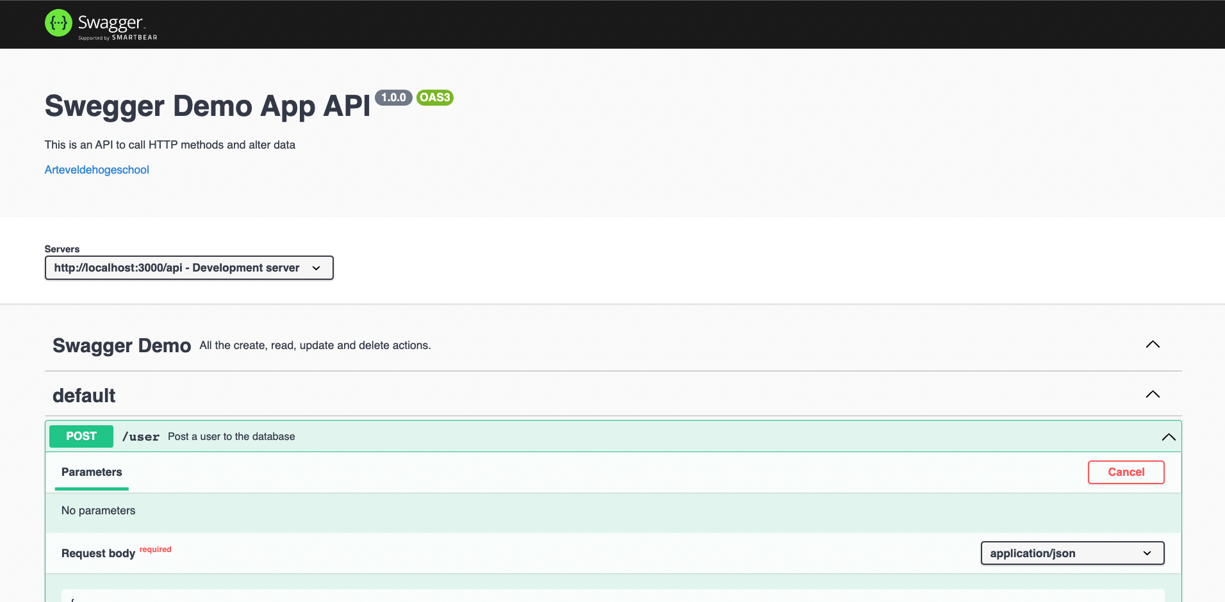This screenshot has height=602, width=1225.
Task: Click the red 'required' marker
Action: pyautogui.click(x=156, y=549)
